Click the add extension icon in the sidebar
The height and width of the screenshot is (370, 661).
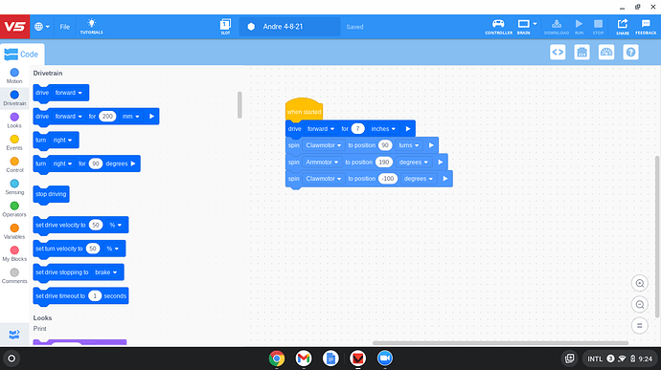(x=14, y=335)
